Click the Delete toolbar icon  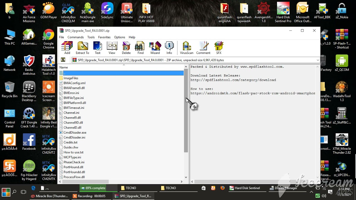tap(126, 48)
